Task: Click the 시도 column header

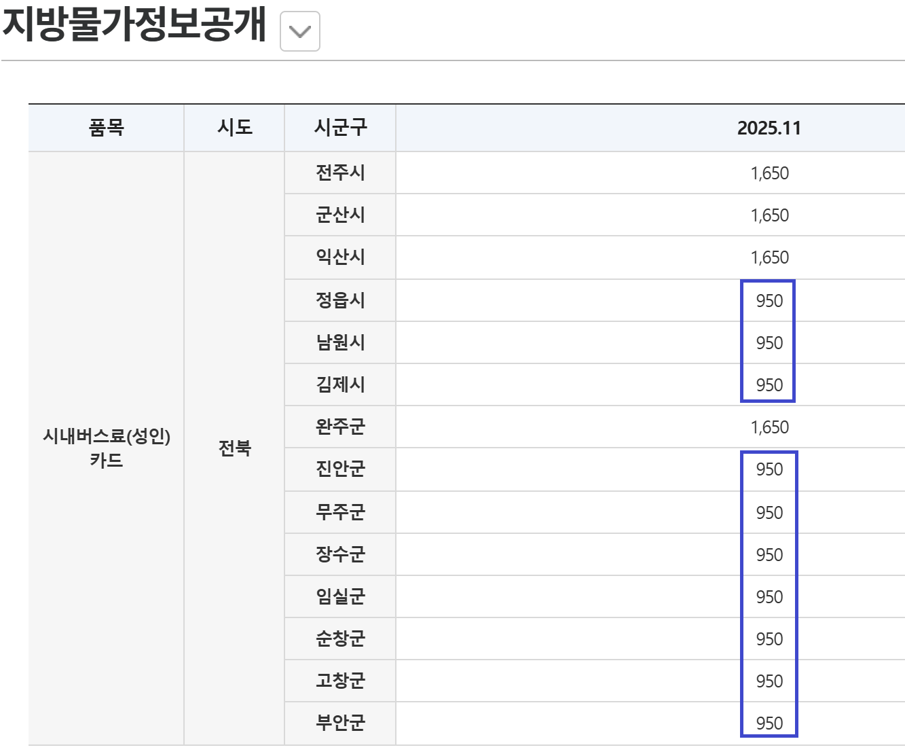Action: coord(234,128)
